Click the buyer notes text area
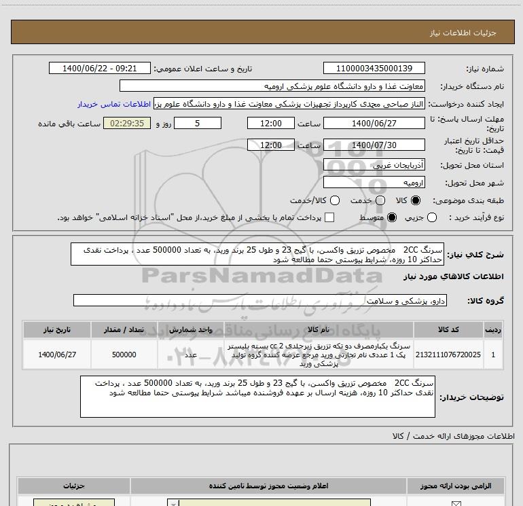The width and height of the screenshot is (523, 506). (257, 397)
